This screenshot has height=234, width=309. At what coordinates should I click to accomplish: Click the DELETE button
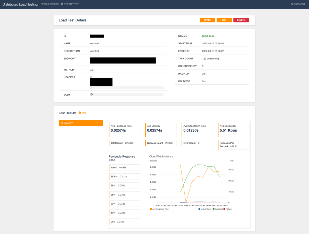pyautogui.click(x=241, y=20)
